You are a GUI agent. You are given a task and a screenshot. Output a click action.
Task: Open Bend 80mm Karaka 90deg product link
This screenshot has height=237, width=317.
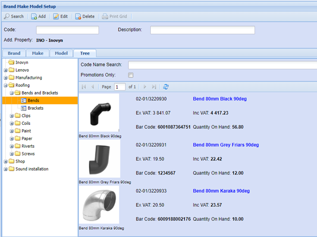(222, 191)
